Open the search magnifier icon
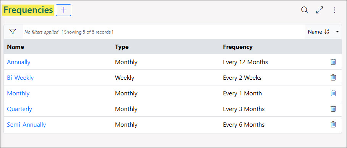The image size is (347, 148). point(305,10)
